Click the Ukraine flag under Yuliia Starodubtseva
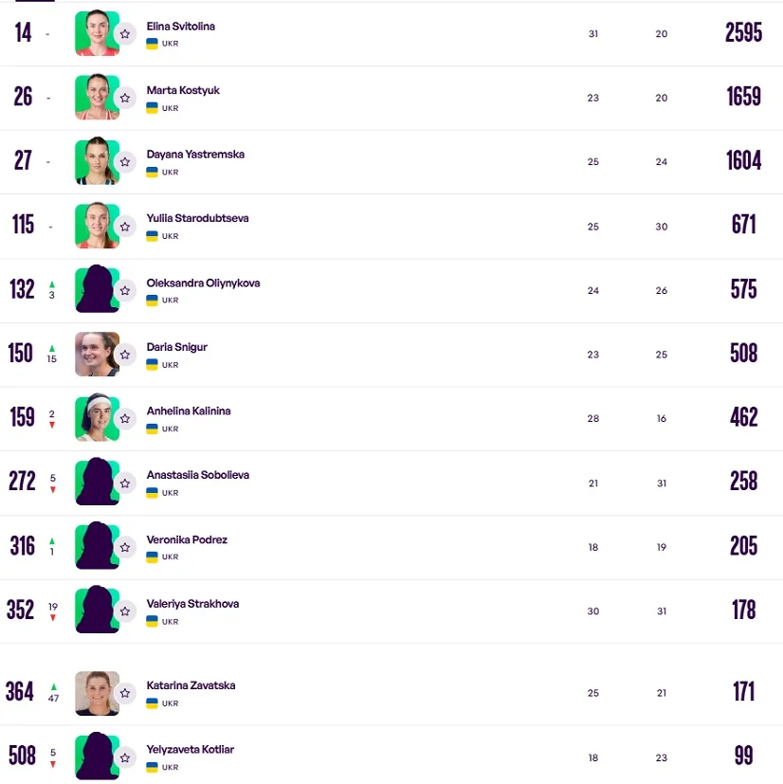Screen dimensions: 783x784 tap(152, 236)
